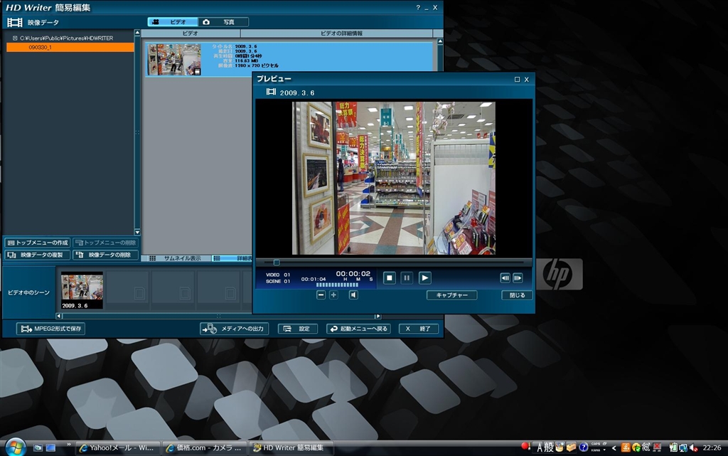Image resolution: width=728 pixels, height=456 pixels.
Task: Step one frame backward in preview
Action: coord(505,278)
